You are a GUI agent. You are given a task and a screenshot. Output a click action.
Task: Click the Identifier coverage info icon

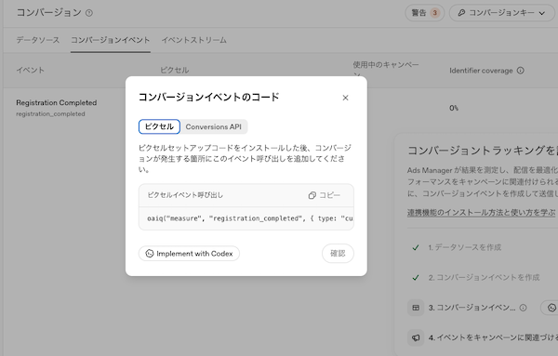pyautogui.click(x=520, y=71)
